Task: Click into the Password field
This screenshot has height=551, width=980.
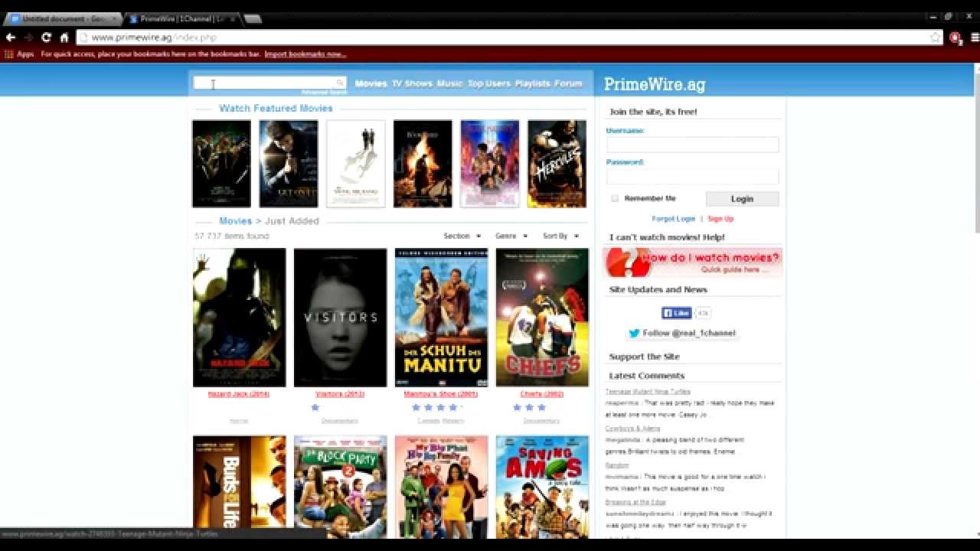Action: click(692, 177)
